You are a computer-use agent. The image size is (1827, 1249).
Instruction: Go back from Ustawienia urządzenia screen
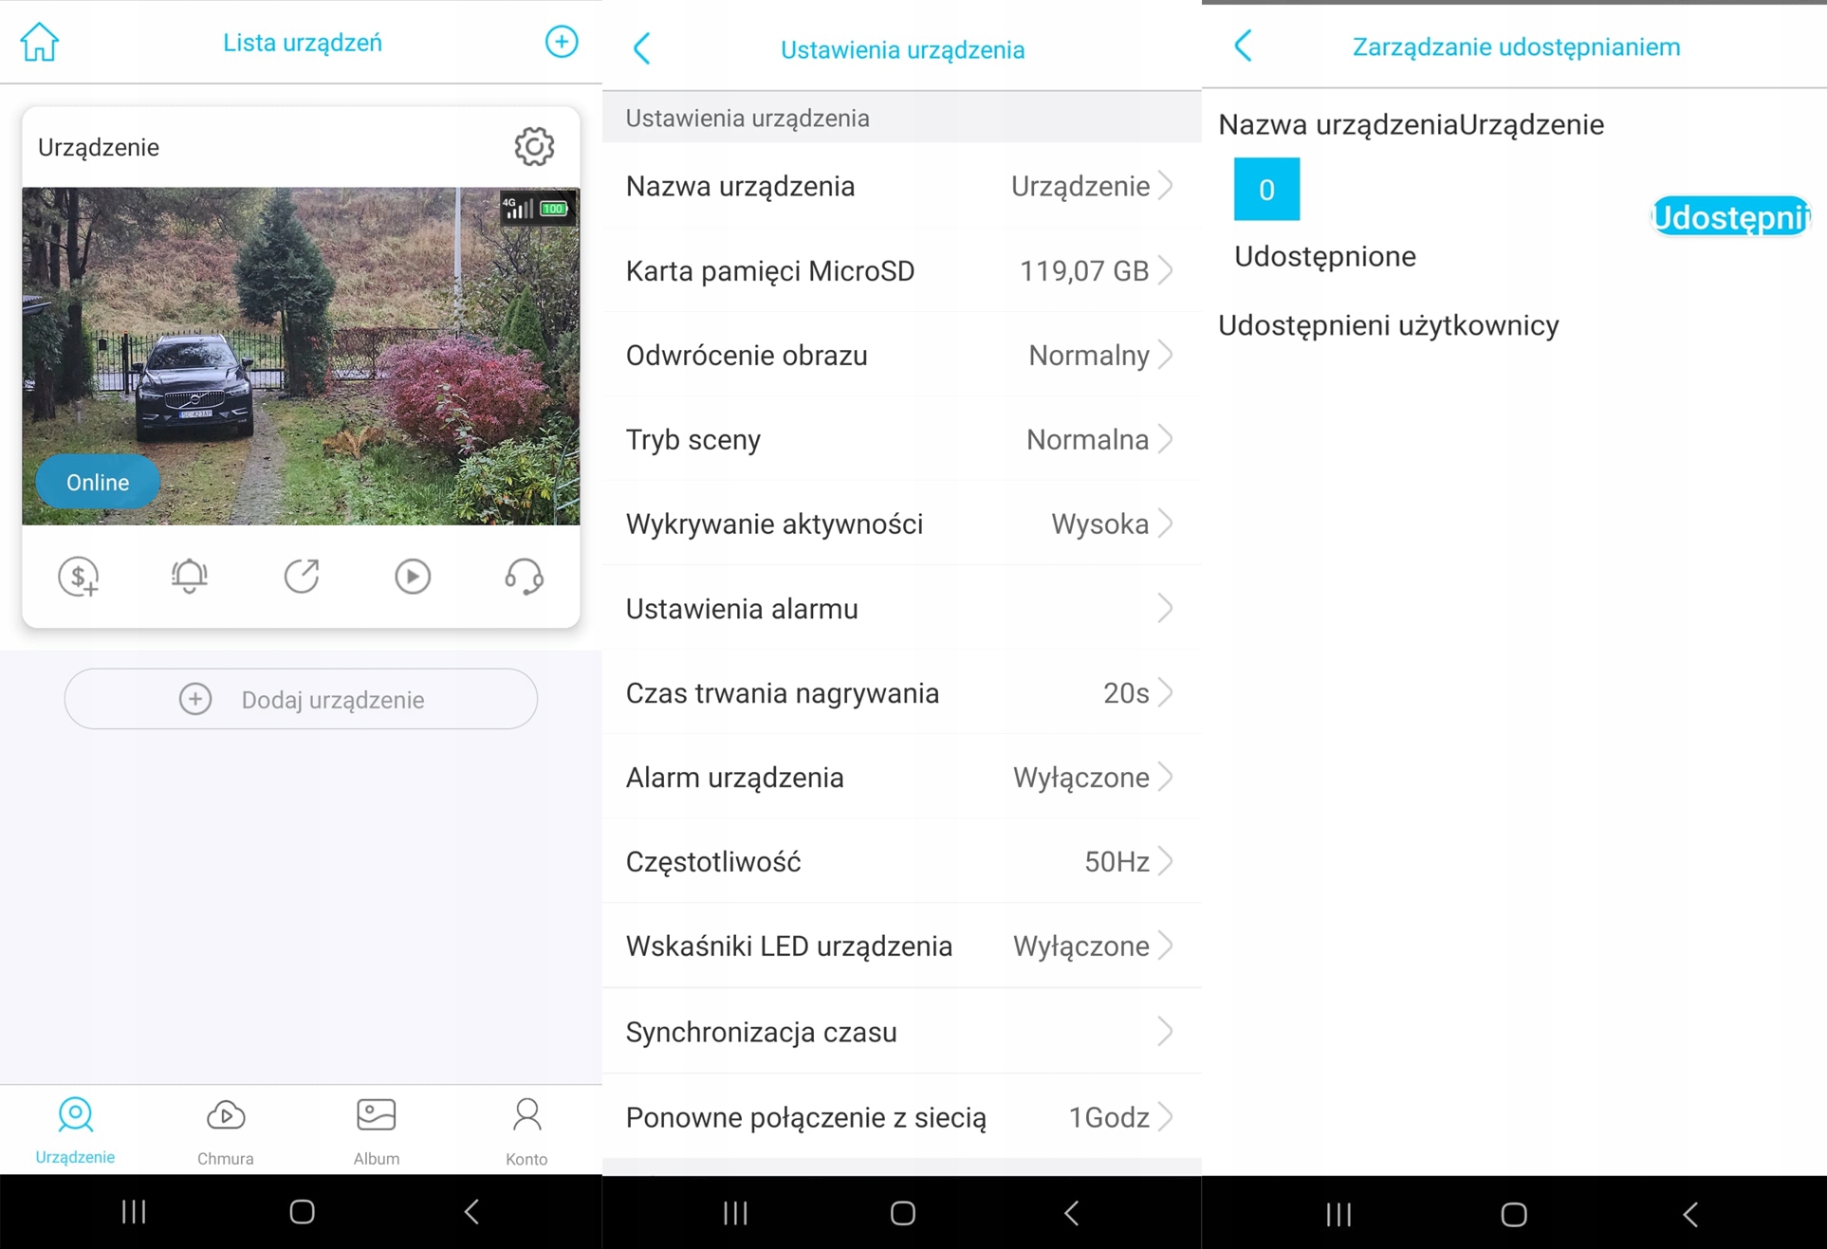[642, 49]
